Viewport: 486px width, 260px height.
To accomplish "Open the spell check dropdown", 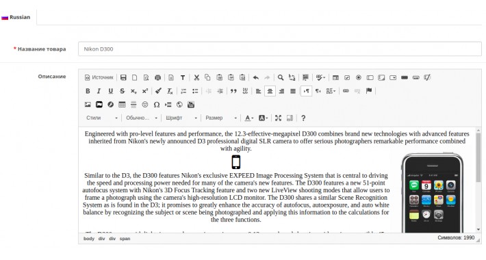I will [320, 77].
